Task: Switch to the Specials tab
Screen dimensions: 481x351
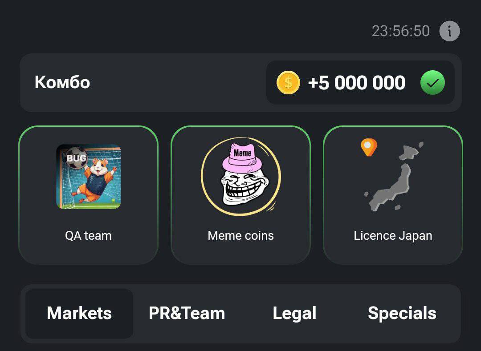Action: pyautogui.click(x=402, y=313)
